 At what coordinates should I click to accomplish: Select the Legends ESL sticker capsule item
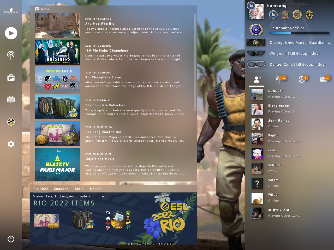click(118, 220)
